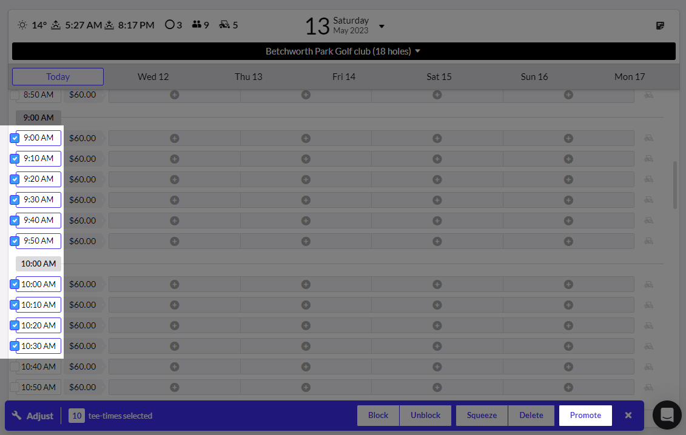Click the Promote button
This screenshot has width=686, height=435.
pos(585,415)
